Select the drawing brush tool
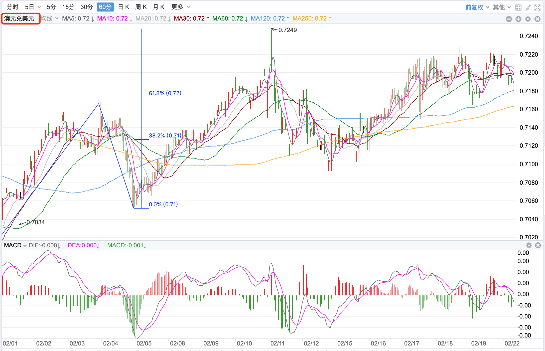 [x=528, y=8]
